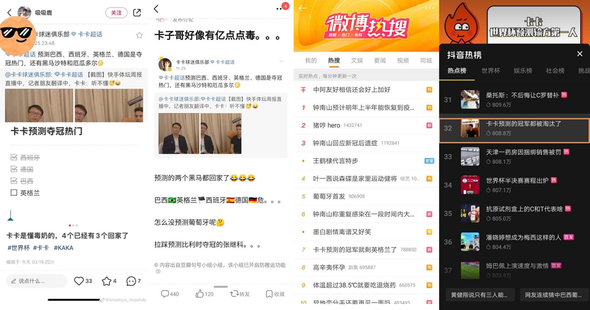Open hot search 墨白剧情离谱又好笑

[x=366, y=232]
